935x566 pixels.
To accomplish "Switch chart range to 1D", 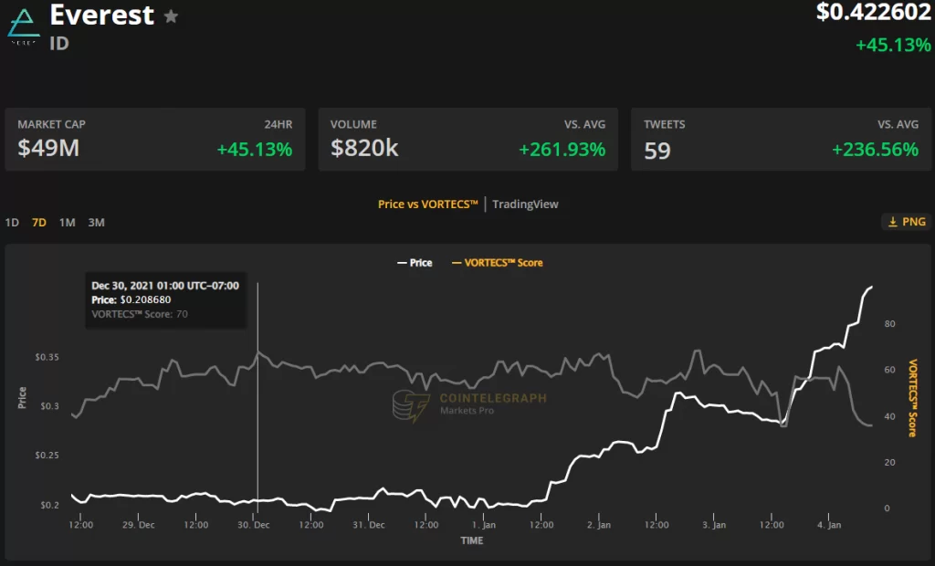I will pyautogui.click(x=12, y=222).
